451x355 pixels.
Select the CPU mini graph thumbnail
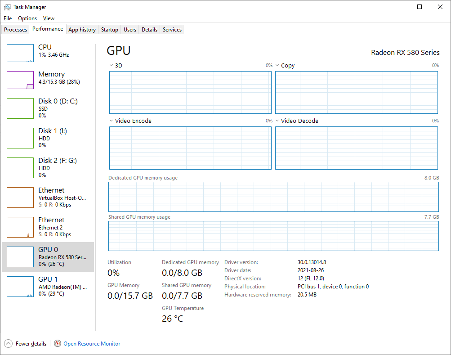click(x=20, y=53)
